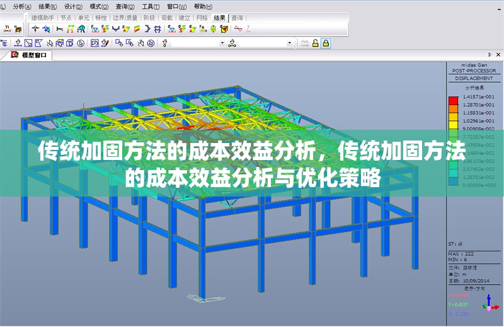
Task: Open the 设计(D) menu
Action: click(x=73, y=6)
